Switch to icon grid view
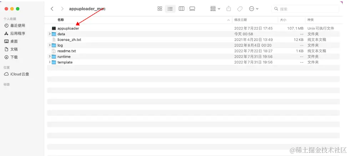Image resolution: width=349 pixels, height=156 pixels. pyautogui.click(x=160, y=9)
